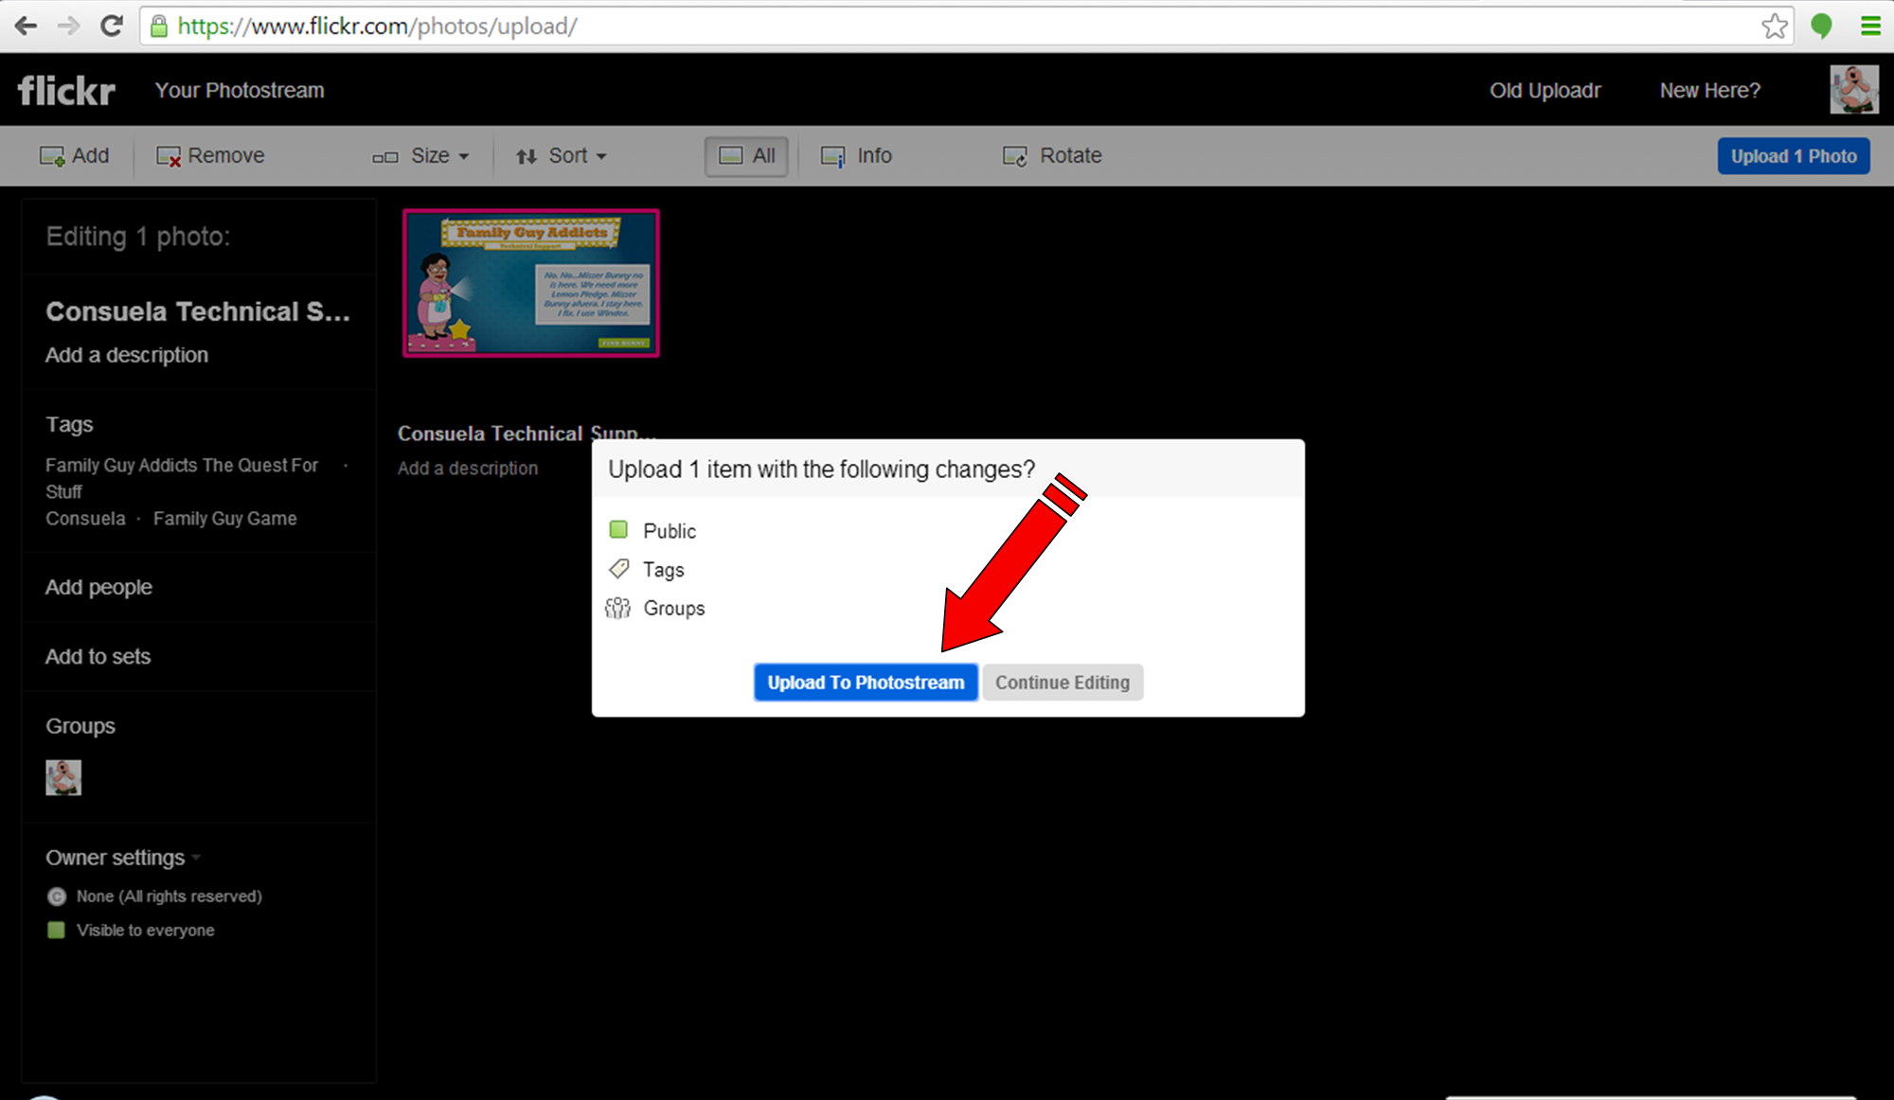Click the flickr logo

pyautogui.click(x=66, y=91)
